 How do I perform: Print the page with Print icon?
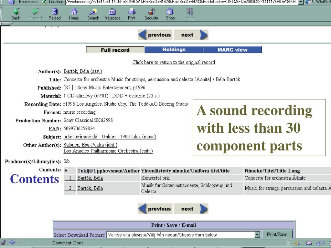tap(132, 14)
